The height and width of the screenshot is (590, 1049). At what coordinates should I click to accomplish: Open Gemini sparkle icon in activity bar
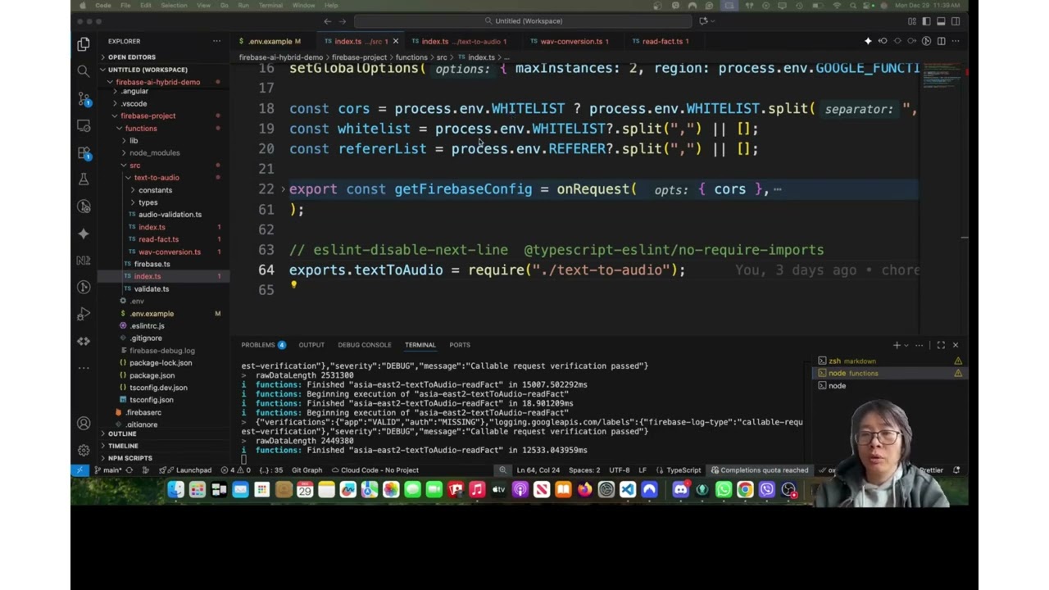84,234
